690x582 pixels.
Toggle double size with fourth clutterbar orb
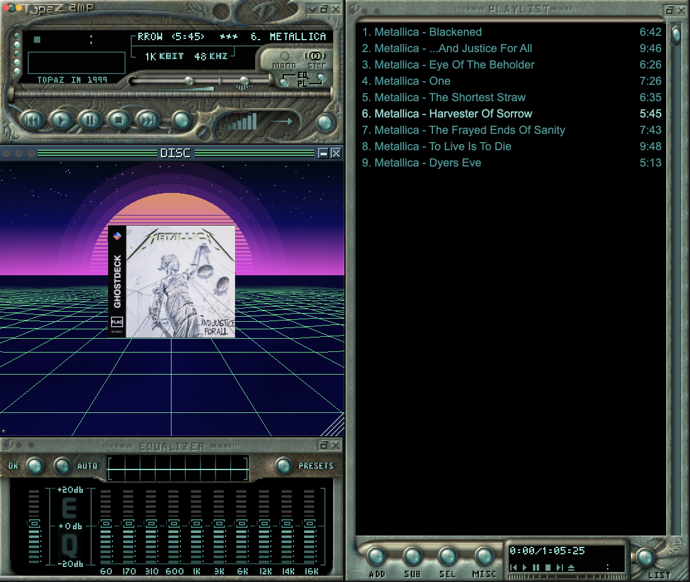(17, 62)
